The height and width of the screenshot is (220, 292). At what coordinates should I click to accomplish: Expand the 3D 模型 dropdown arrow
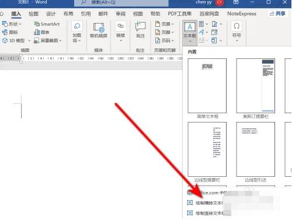[x=29, y=41]
